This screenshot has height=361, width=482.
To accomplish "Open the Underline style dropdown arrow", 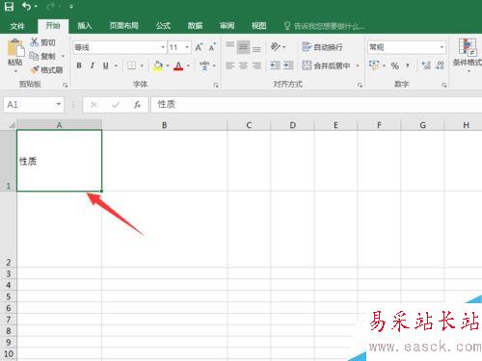I will tap(116, 65).
